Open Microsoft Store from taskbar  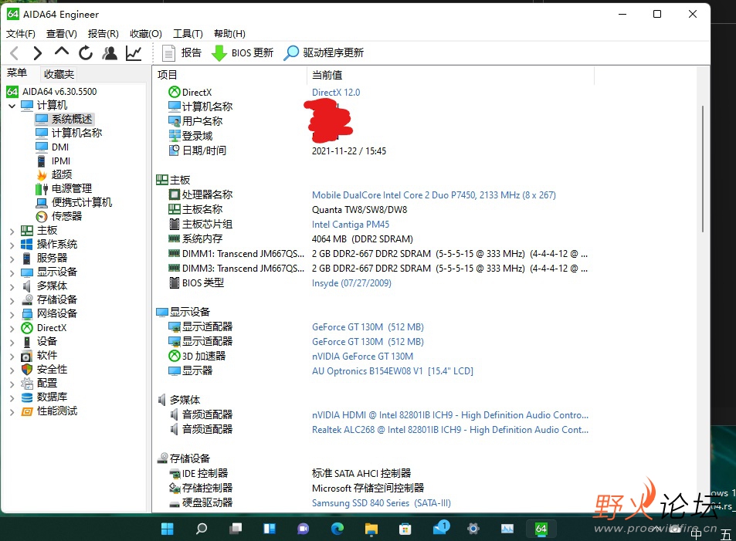[405, 529]
